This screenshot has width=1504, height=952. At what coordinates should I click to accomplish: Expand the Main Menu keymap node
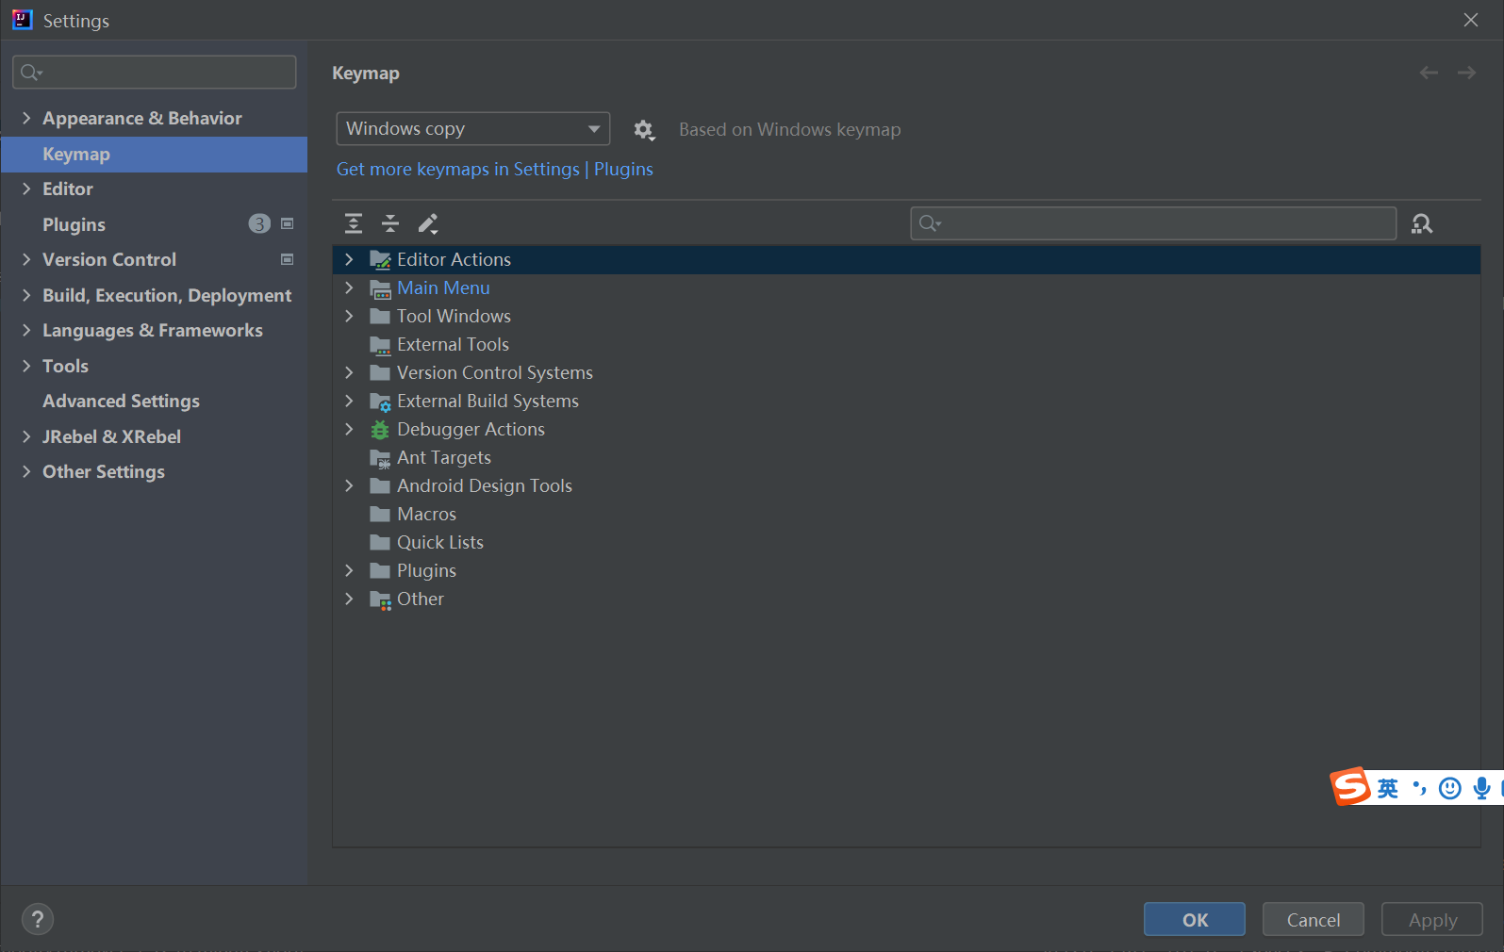pyautogui.click(x=349, y=287)
